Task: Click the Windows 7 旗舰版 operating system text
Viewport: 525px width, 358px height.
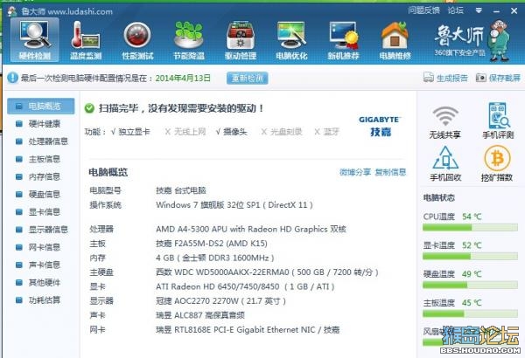Action: click(x=234, y=205)
